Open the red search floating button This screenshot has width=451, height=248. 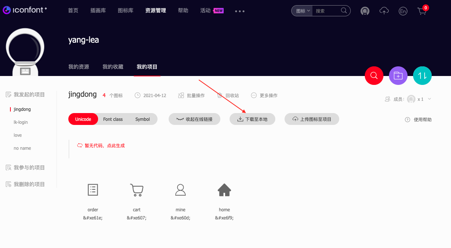(374, 76)
